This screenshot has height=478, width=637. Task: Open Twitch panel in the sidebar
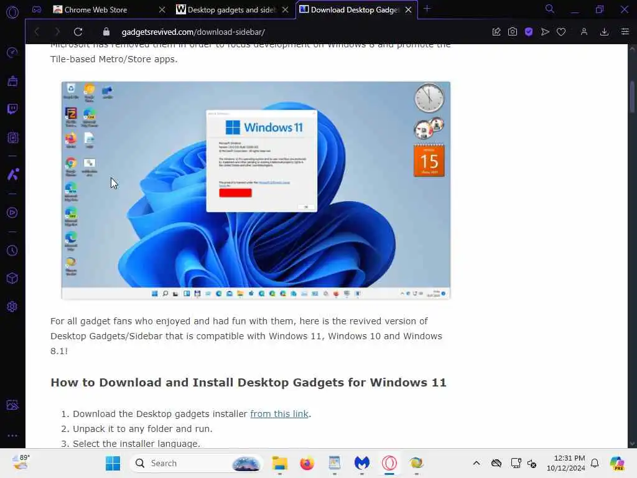click(x=12, y=109)
